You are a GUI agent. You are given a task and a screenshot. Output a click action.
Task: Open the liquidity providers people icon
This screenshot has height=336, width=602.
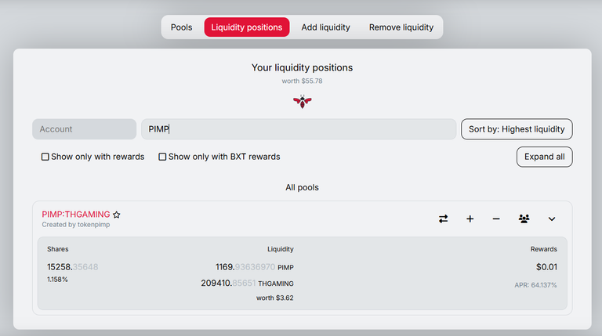click(x=524, y=219)
